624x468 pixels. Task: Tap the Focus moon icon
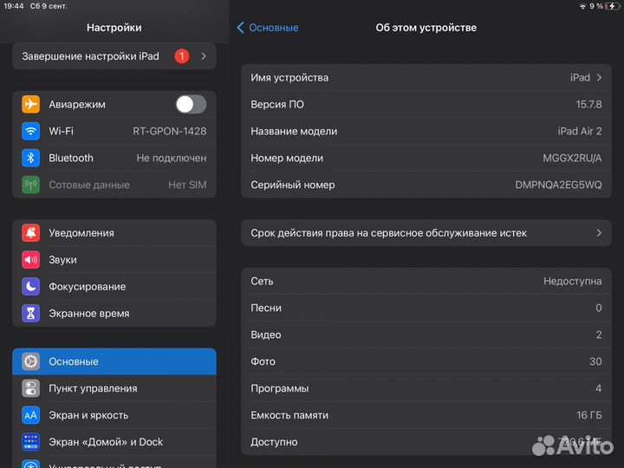[x=30, y=287]
